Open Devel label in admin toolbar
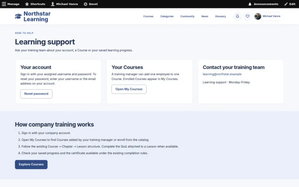The image size is (299, 187). coord(93,4)
